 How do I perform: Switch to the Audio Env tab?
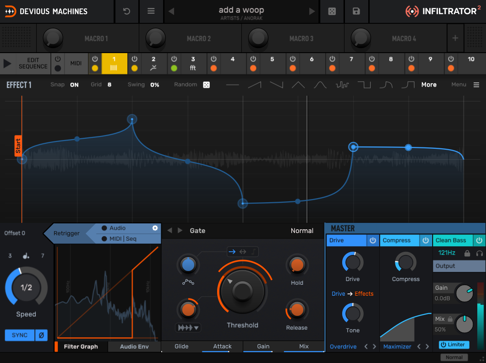134,347
